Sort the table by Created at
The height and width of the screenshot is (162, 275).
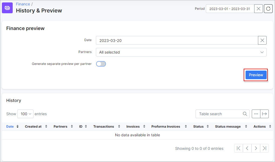(x=46, y=126)
